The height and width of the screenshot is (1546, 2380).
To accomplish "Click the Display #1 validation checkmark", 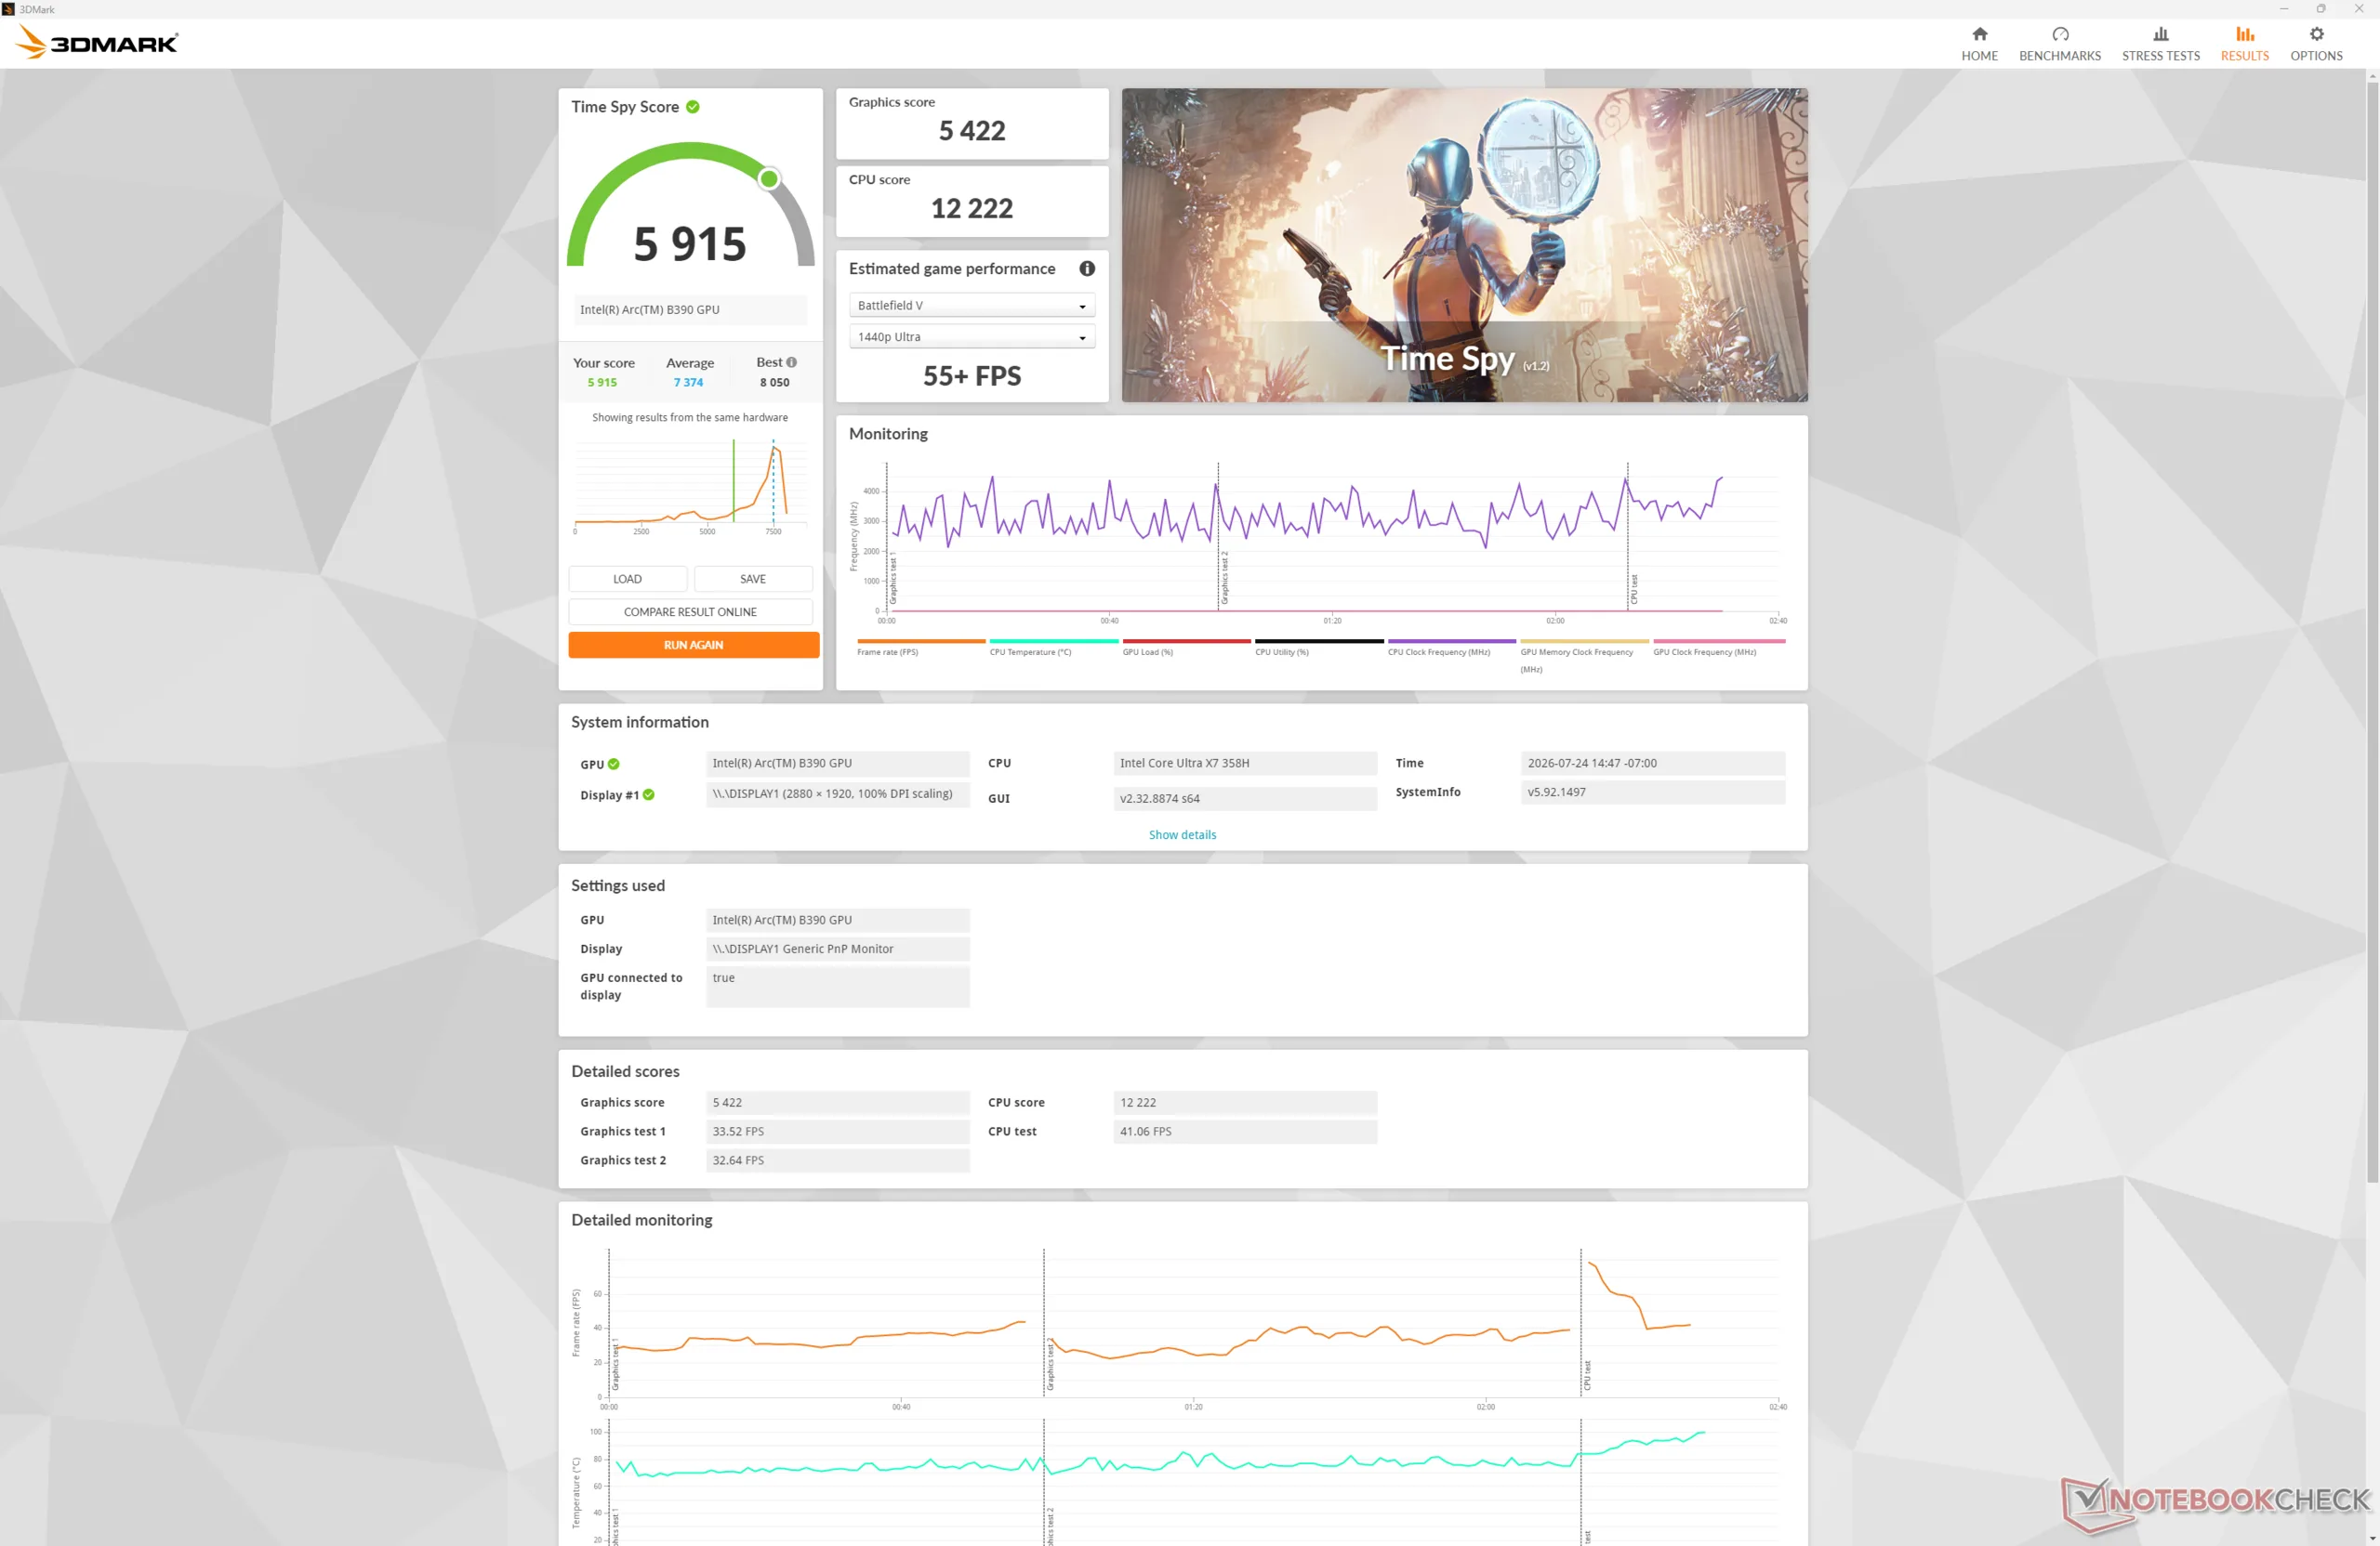I will point(649,795).
